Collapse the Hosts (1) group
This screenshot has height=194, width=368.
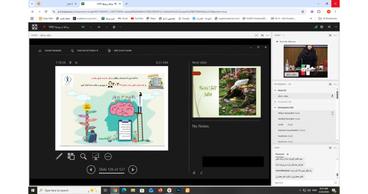click(x=275, y=90)
